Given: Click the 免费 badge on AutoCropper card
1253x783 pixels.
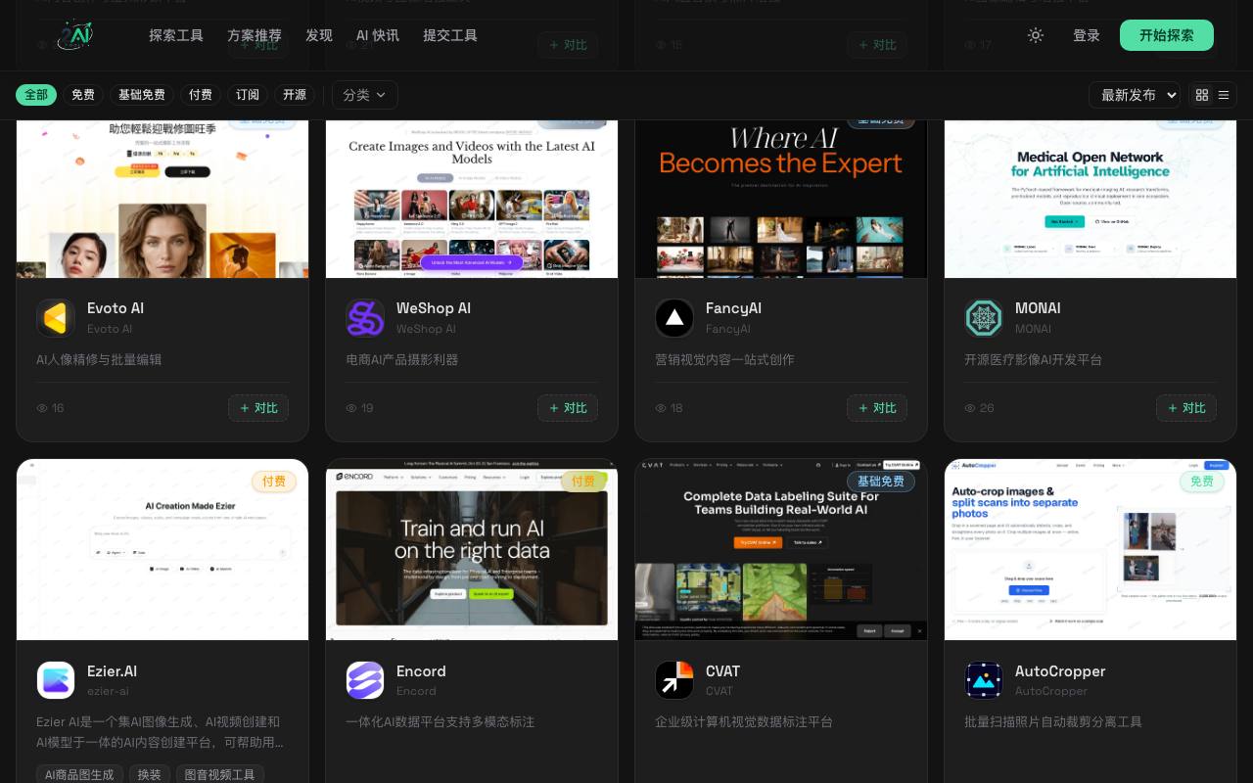Looking at the screenshot, I should [1202, 482].
